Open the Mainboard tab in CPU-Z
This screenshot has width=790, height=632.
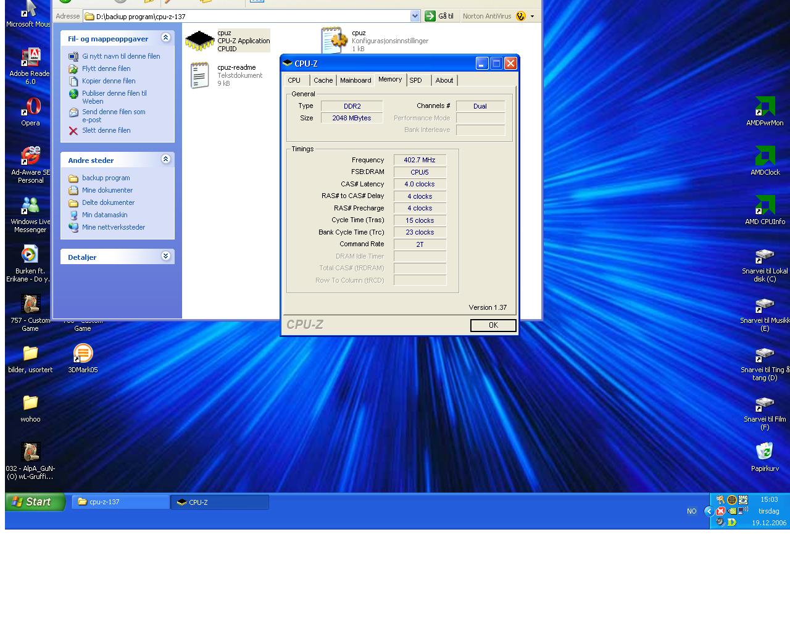click(355, 80)
